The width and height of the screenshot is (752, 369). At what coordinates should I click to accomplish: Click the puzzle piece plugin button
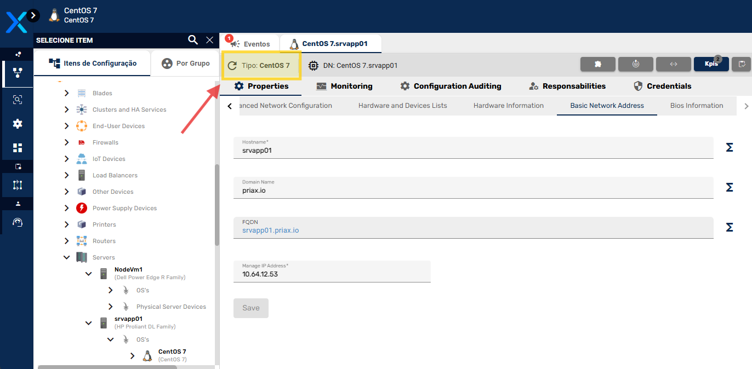tap(597, 64)
